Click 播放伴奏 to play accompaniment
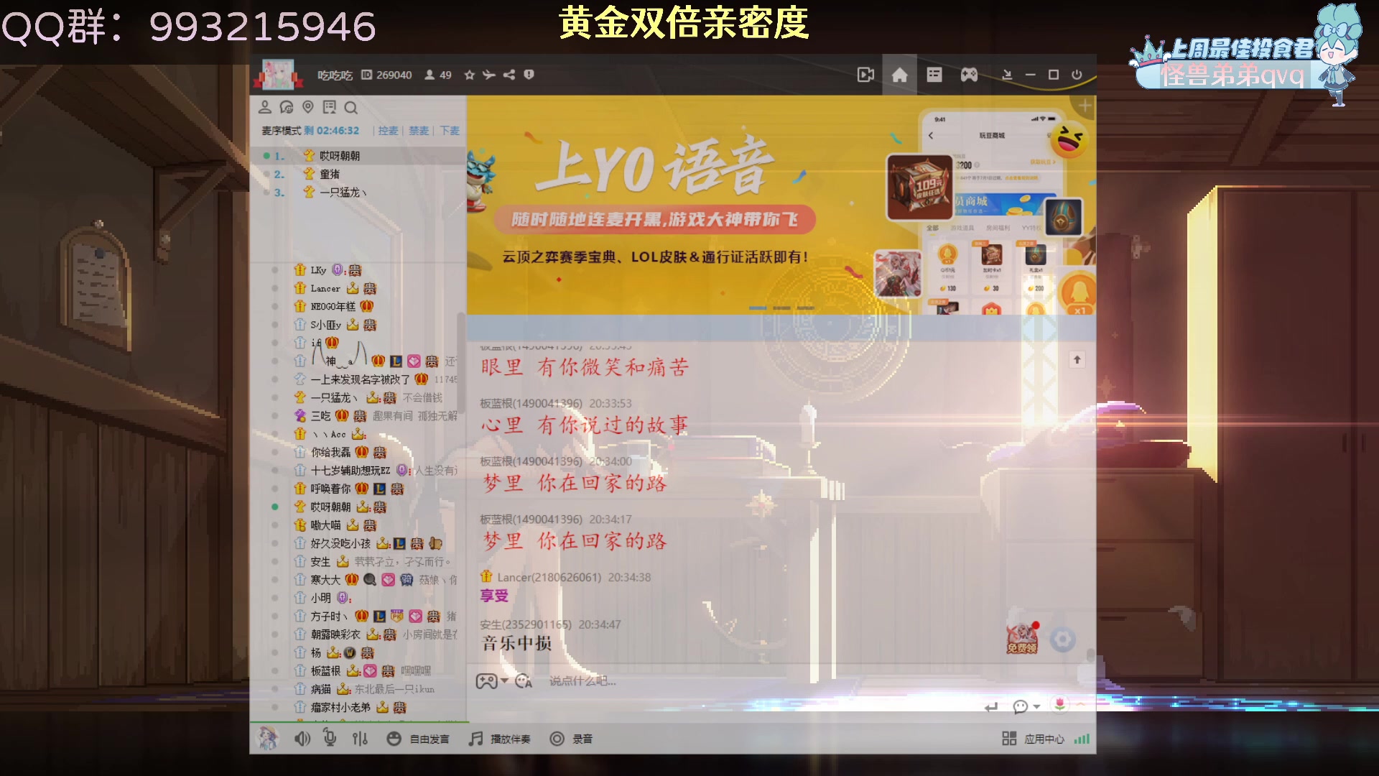Screen dimensions: 1379x776 [500, 739]
